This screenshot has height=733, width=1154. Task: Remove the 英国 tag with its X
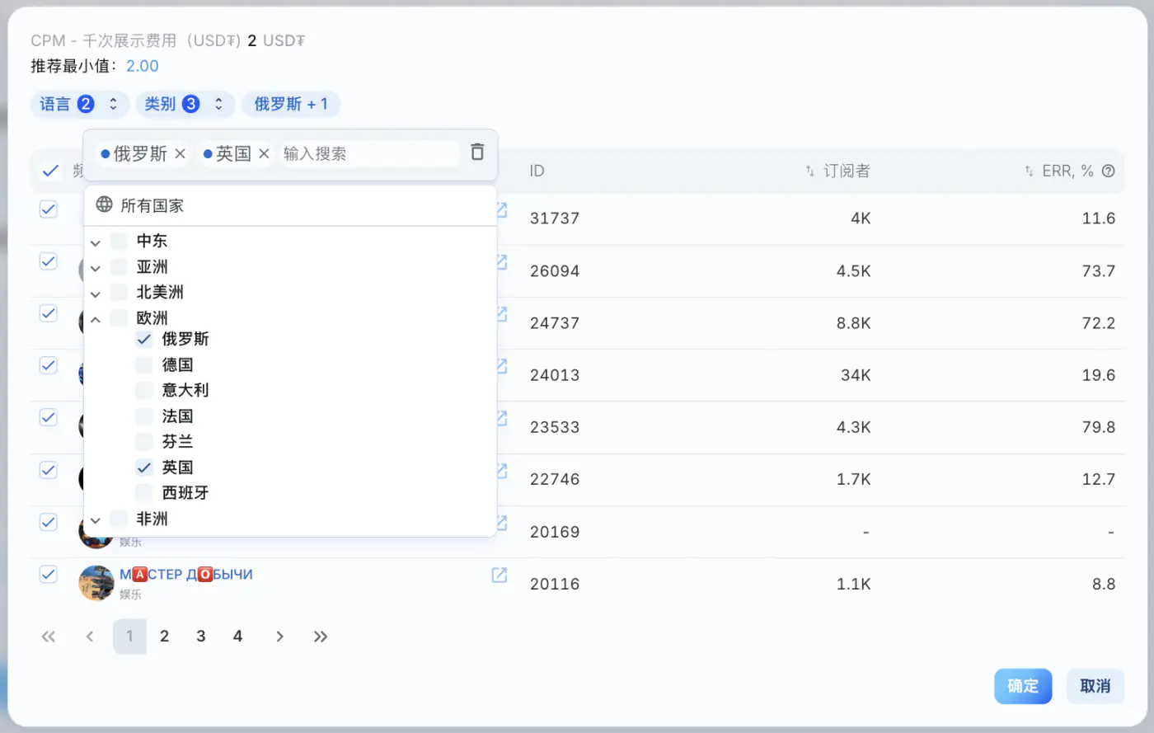pyautogui.click(x=264, y=154)
